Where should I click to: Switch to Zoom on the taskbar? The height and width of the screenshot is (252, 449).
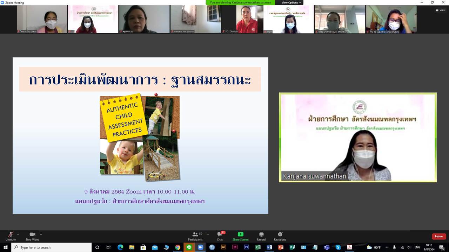pyautogui.click(x=201, y=247)
